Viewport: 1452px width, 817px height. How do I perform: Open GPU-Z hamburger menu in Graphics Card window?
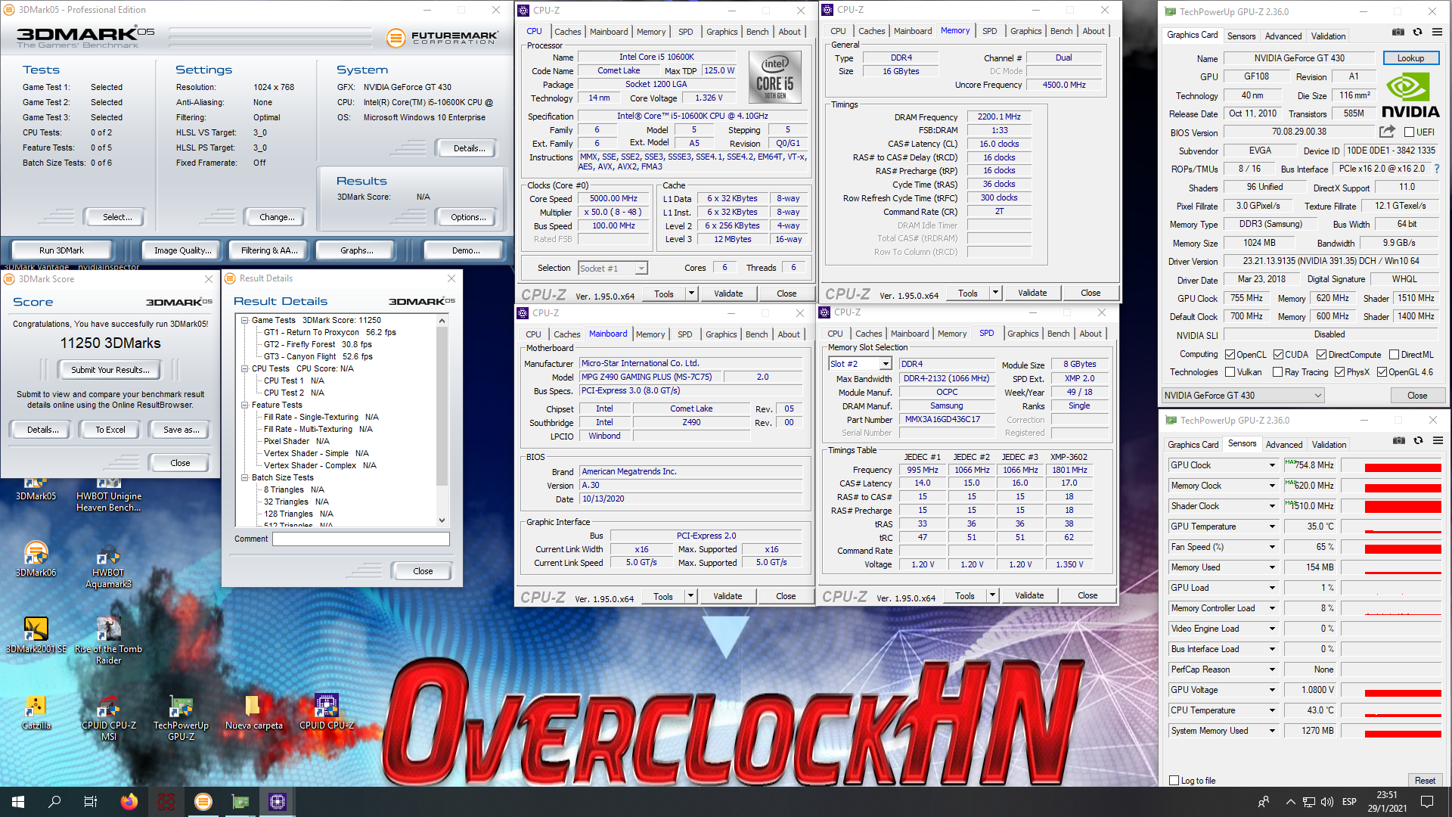1437,33
